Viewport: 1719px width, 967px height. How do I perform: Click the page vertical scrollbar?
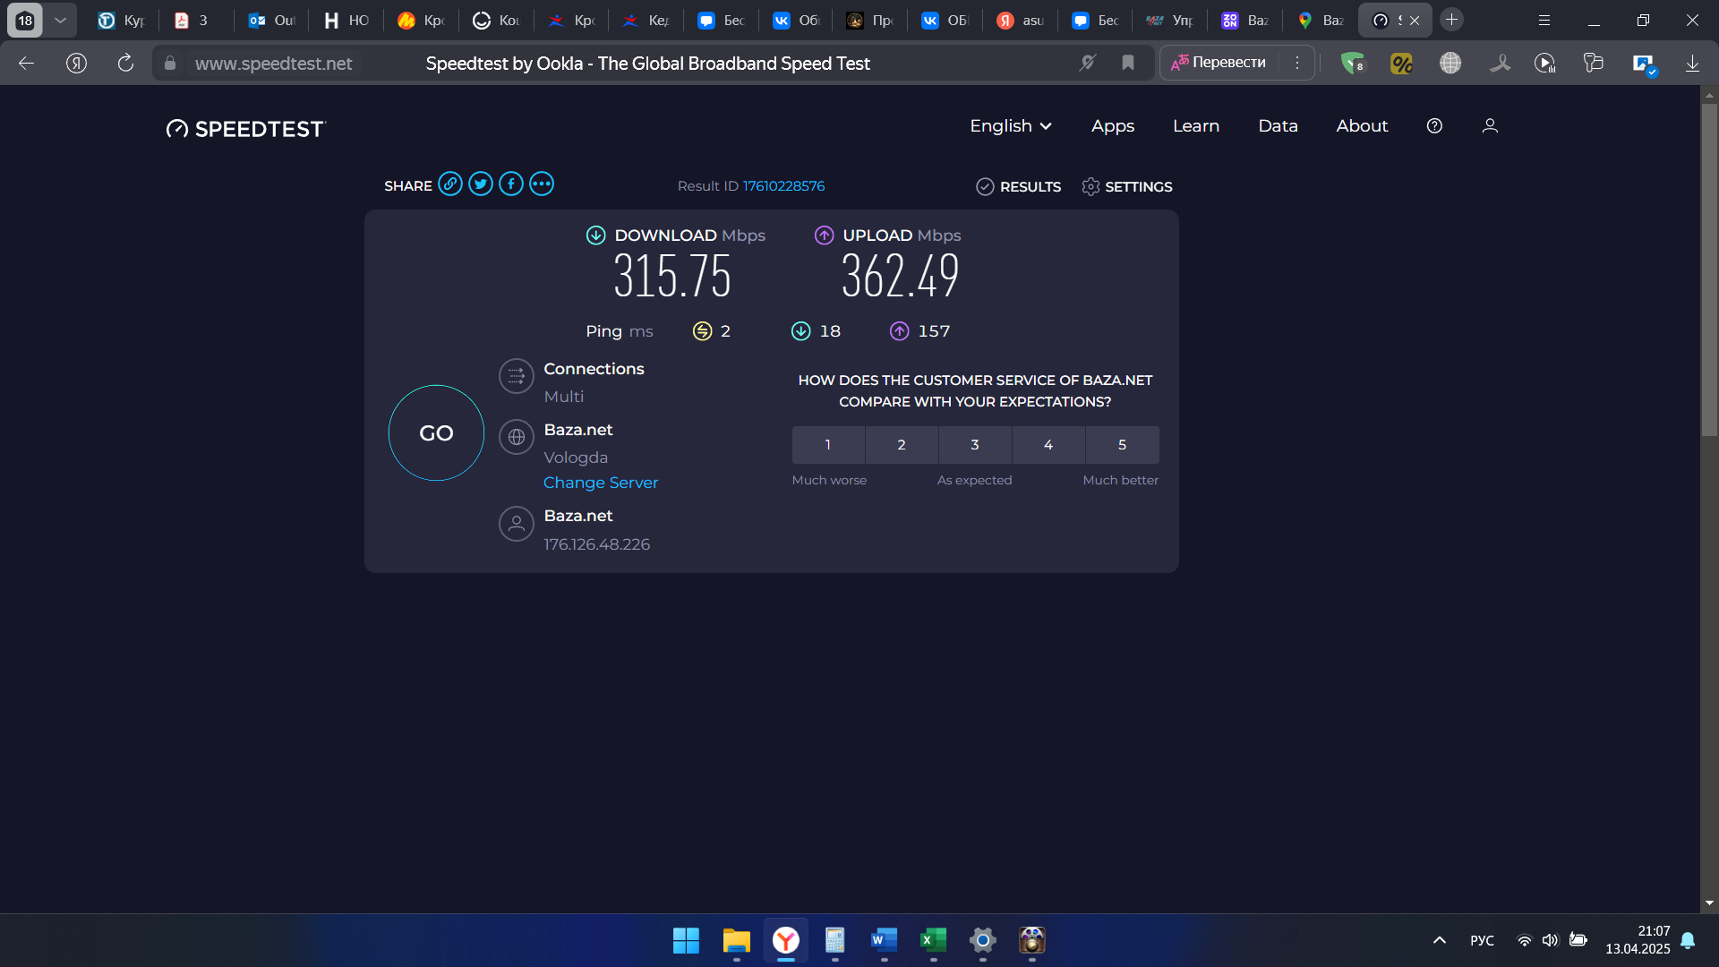(x=1709, y=269)
